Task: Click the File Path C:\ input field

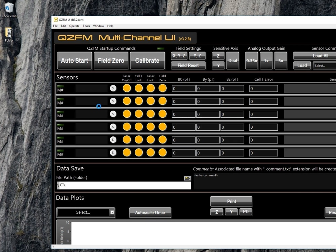Action: pyautogui.click(x=125, y=185)
